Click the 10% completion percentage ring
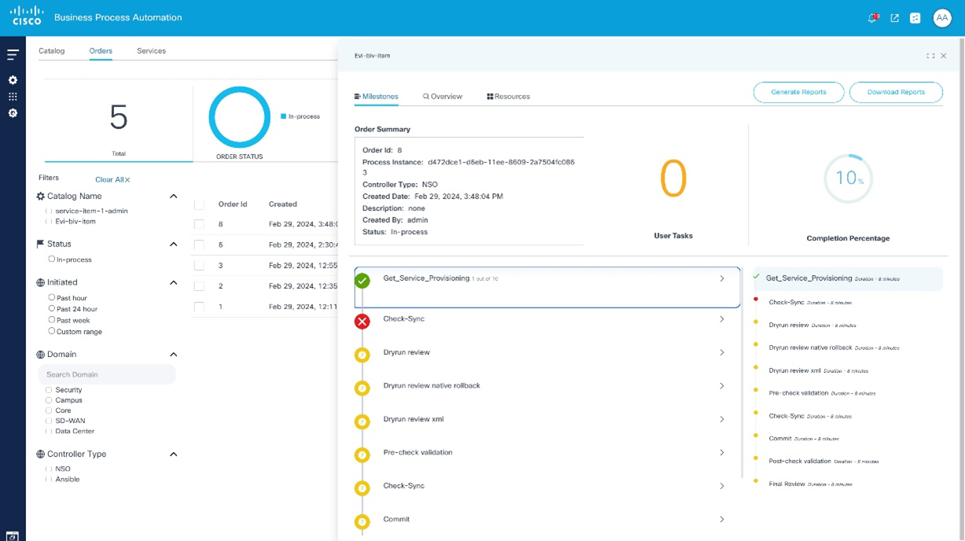The height and width of the screenshot is (541, 965). point(848,178)
